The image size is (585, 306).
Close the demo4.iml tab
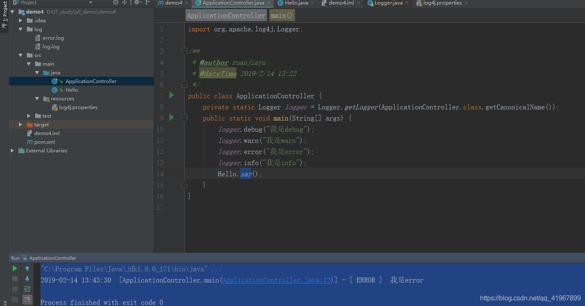tap(358, 3)
